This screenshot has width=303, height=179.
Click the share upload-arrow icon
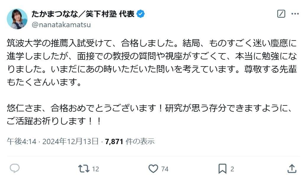(292, 169)
